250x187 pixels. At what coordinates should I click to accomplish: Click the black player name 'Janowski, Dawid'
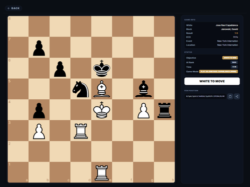pyautogui.click(x=229, y=29)
